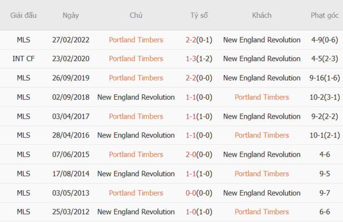Click the 9-7 corner result on 03/05/2013
The height and width of the screenshot is (222, 343).
[325, 192]
